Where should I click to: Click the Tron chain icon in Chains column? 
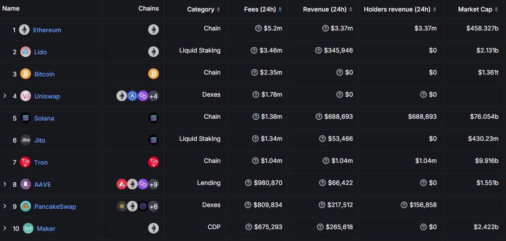pos(154,162)
